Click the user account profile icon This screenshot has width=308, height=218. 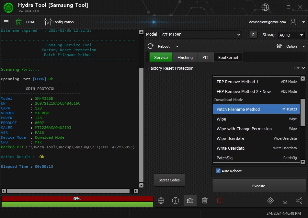click(293, 22)
